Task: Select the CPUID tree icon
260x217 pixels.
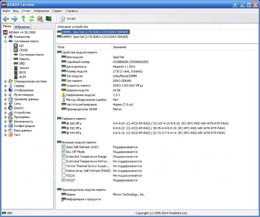Action: click(16, 50)
